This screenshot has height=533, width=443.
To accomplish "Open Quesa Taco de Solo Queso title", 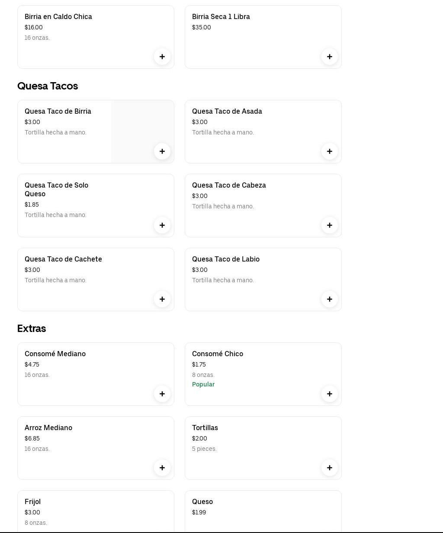I will click(x=56, y=189).
